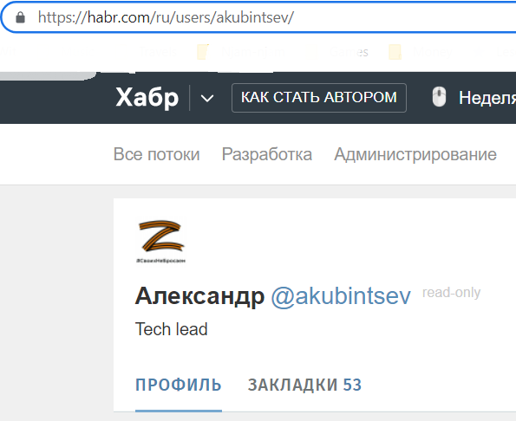The width and height of the screenshot is (516, 421).
Task: Click the Хабр logo
Action: point(147,97)
